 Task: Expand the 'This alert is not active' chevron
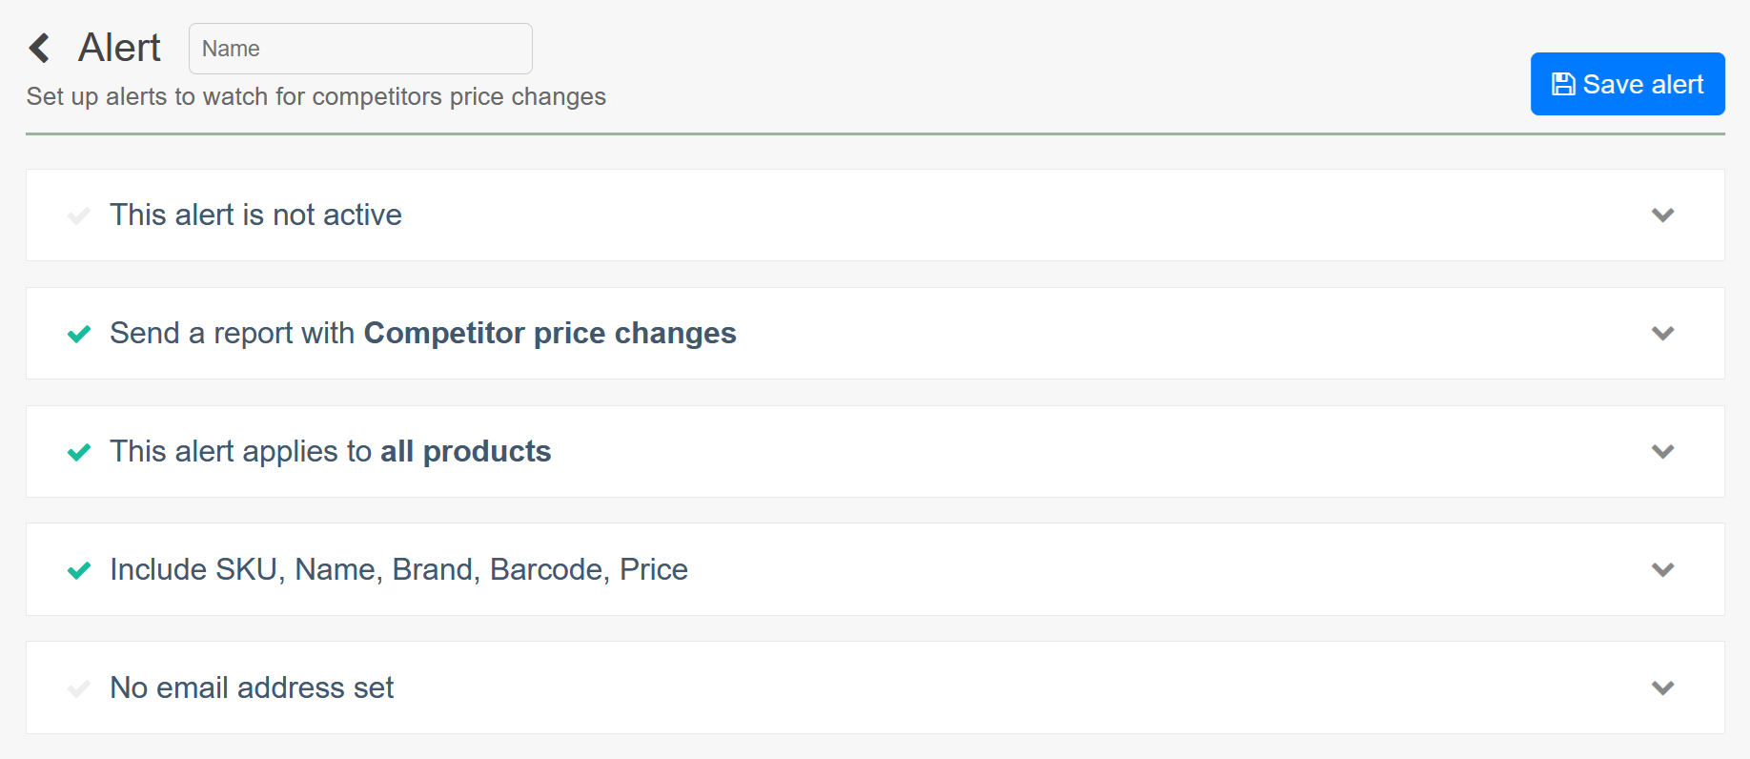(1662, 215)
